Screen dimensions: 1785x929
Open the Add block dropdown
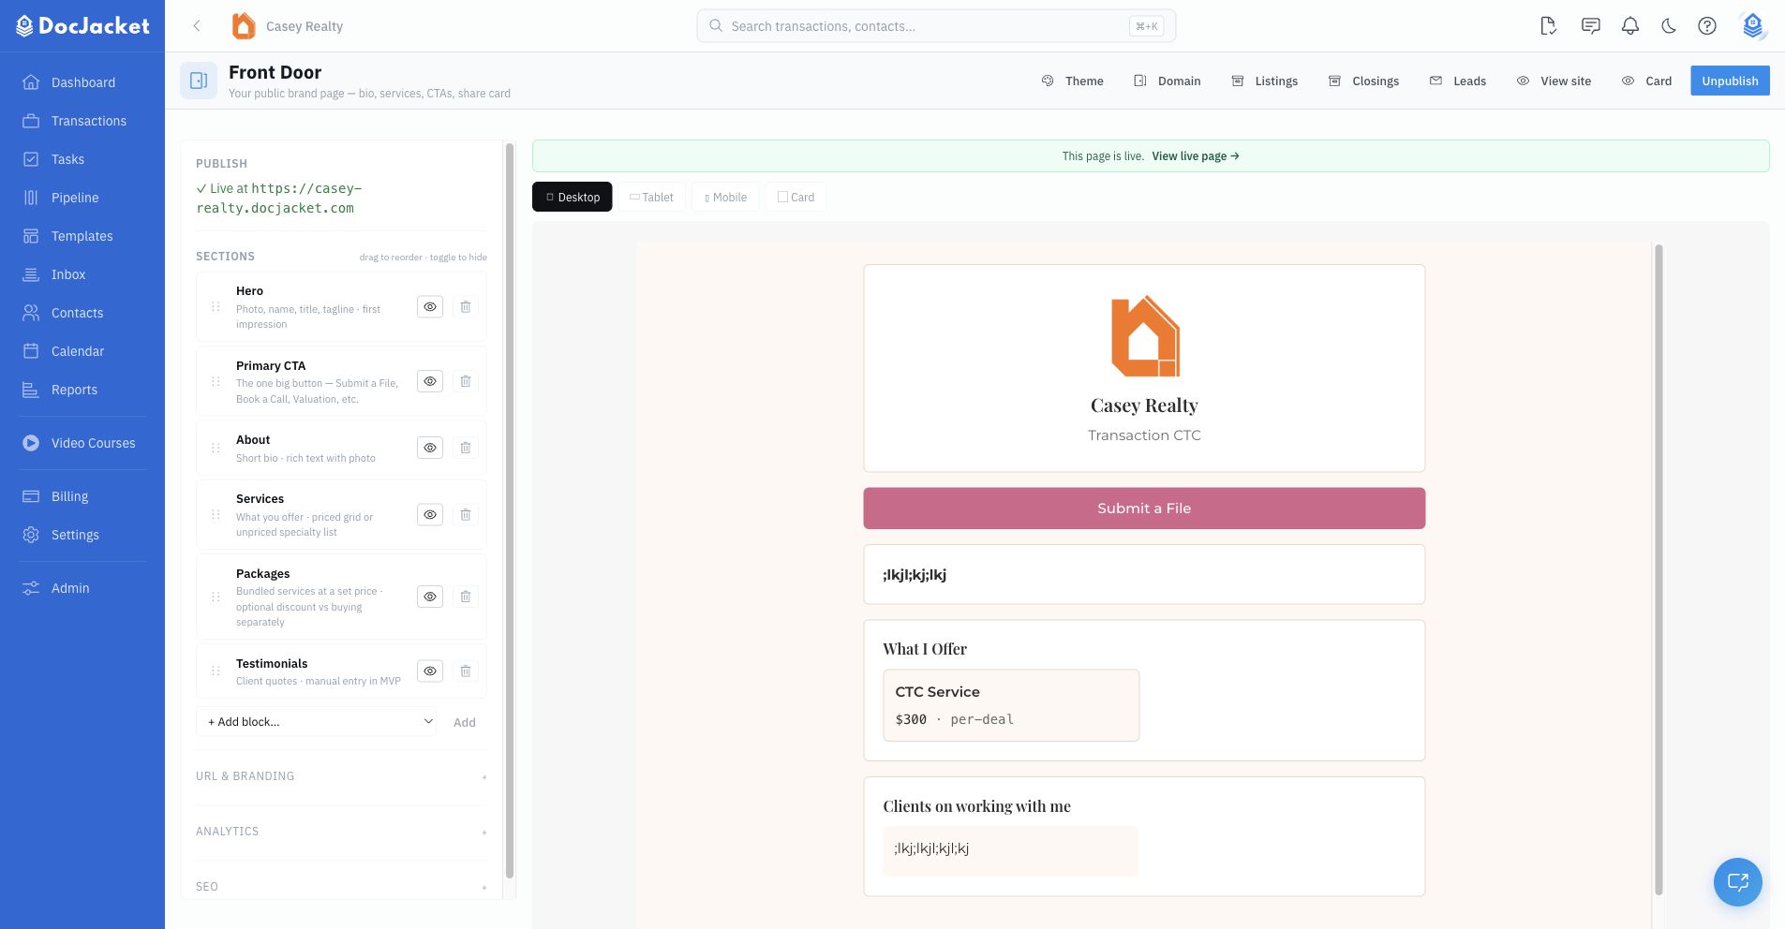point(317,722)
